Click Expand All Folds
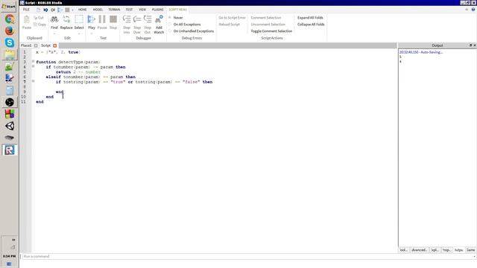Image resolution: width=477 pixels, height=268 pixels. (x=310, y=18)
